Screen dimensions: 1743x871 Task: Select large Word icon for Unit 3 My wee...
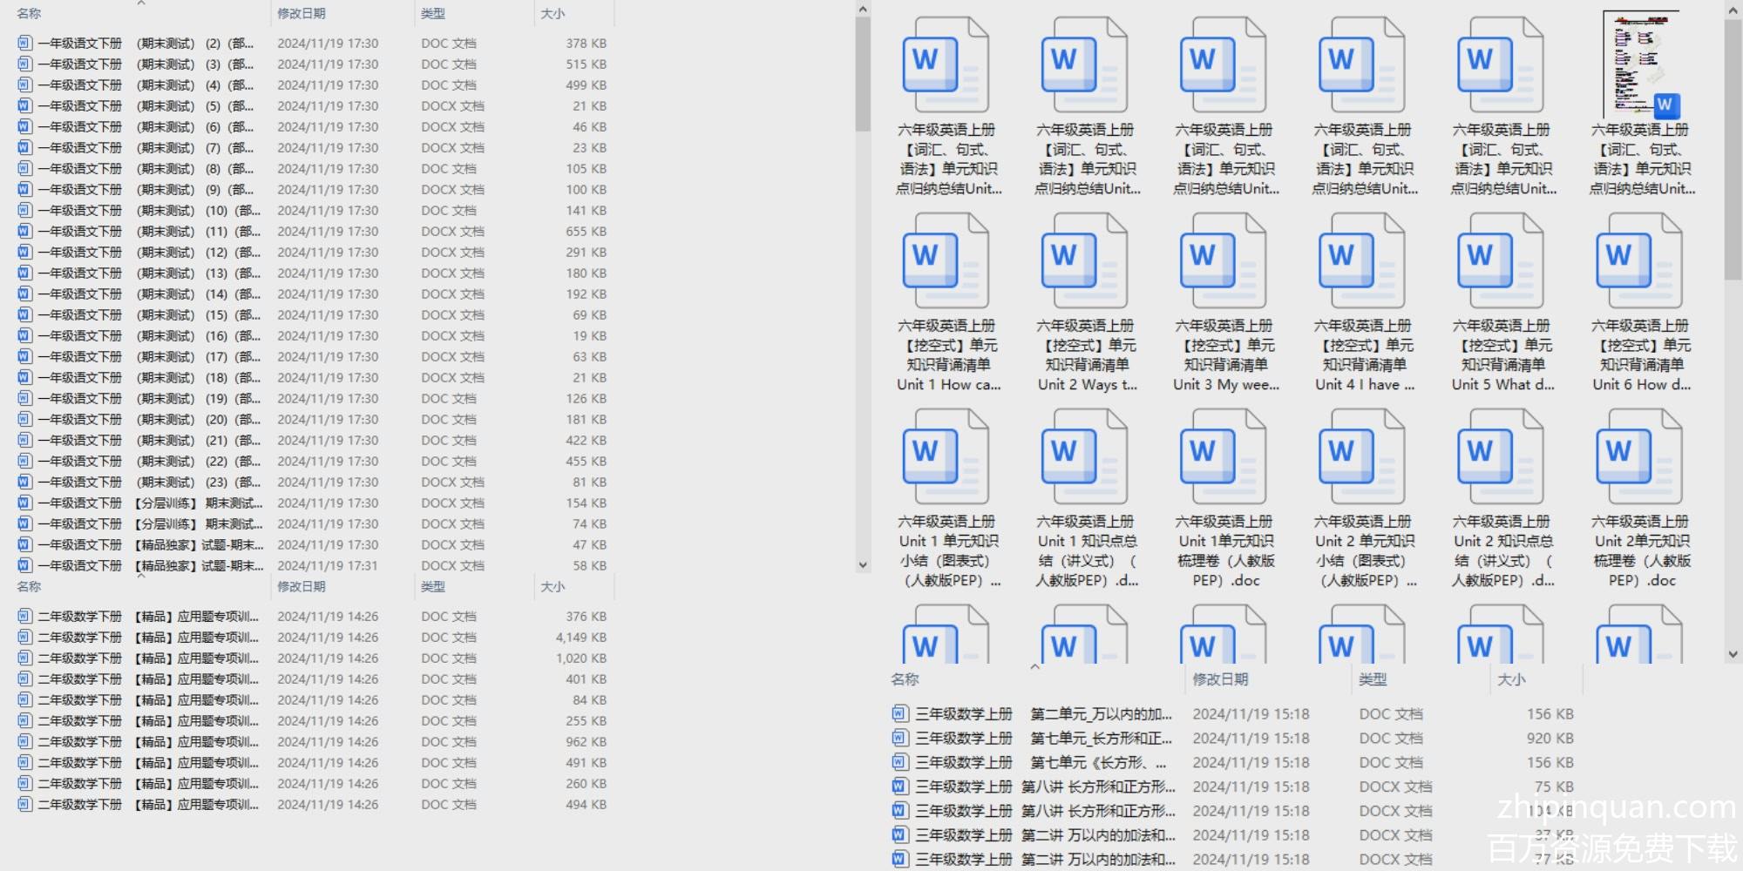click(x=1224, y=260)
